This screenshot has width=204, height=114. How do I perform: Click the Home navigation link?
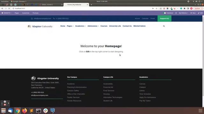63,26
